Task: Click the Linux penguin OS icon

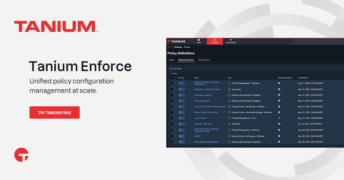Action: 279,118
